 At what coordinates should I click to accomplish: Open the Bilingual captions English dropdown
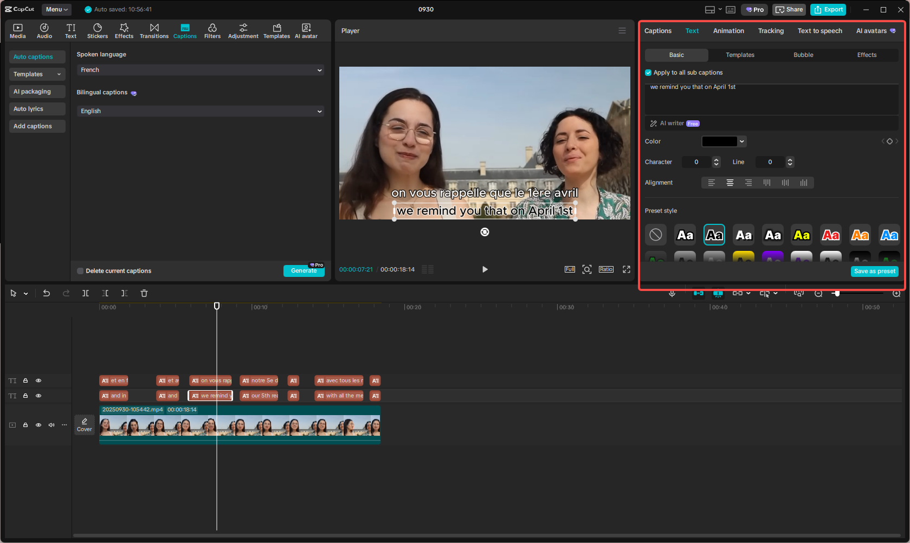point(200,111)
